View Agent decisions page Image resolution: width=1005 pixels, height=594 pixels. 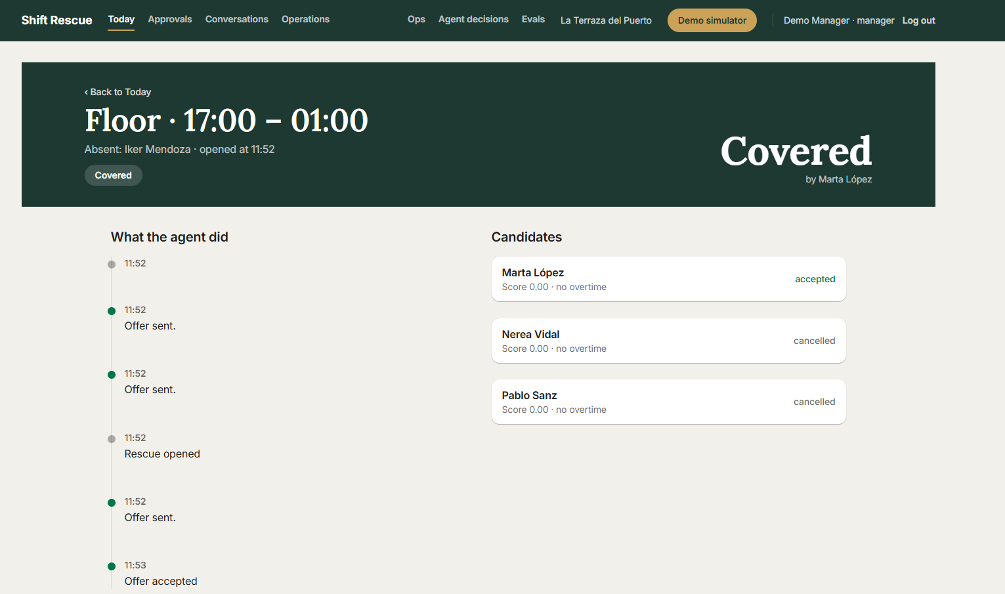pos(473,20)
